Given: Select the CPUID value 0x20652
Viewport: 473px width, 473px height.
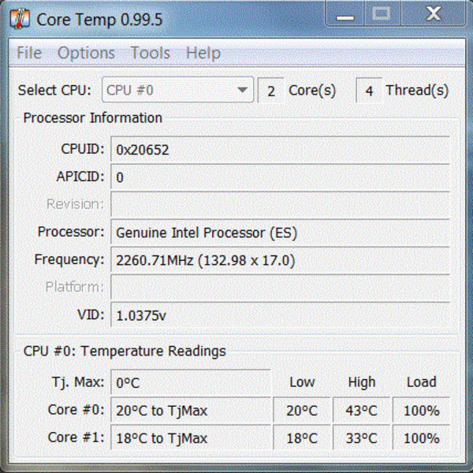Looking at the screenshot, I should 143,150.
